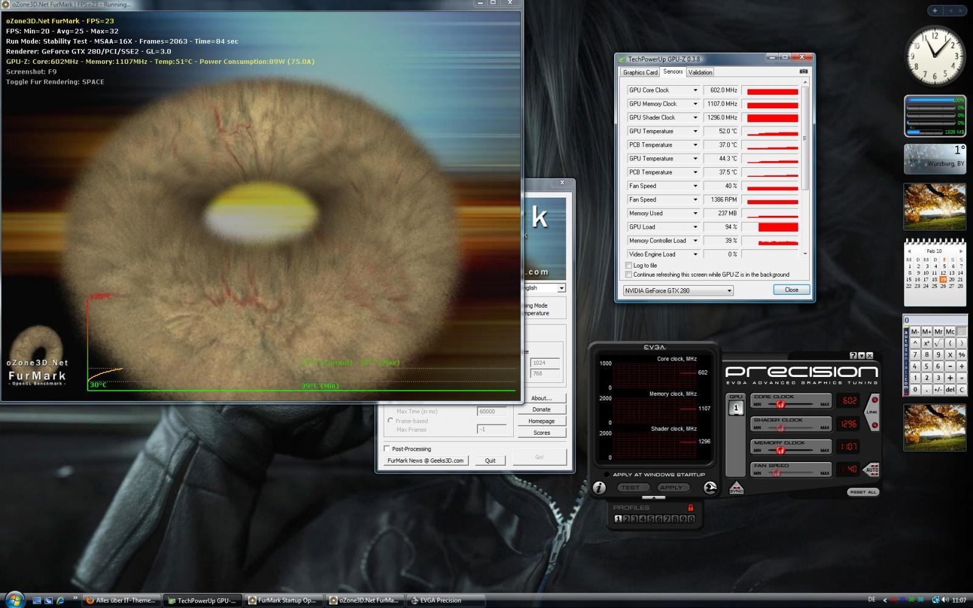Enable Continue refreshing in background checkbox
Viewport: 973px width, 608px height.
pyautogui.click(x=629, y=274)
